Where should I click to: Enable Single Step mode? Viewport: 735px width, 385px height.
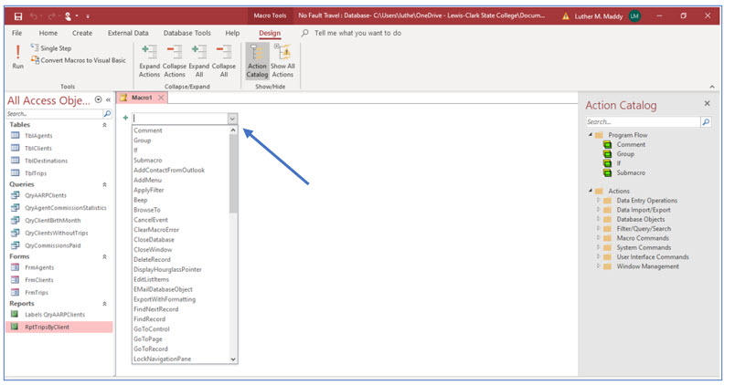pyautogui.click(x=51, y=48)
